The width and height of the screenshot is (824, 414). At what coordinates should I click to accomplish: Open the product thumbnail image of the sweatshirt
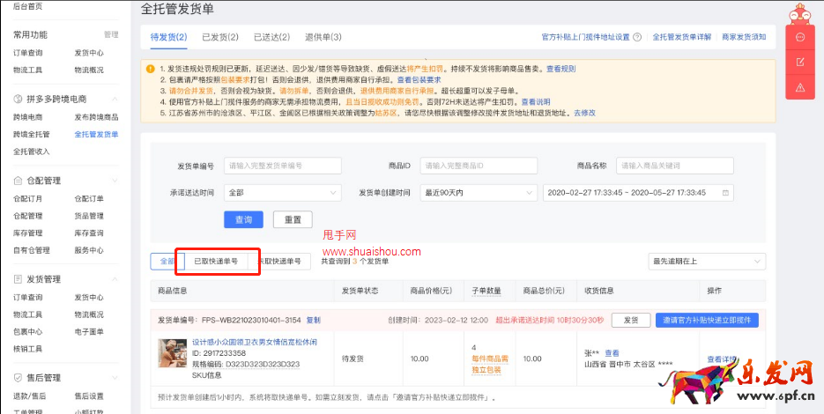click(173, 353)
